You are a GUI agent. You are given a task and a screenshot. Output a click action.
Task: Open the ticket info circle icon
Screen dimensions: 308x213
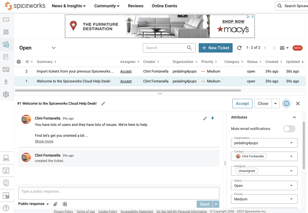[x=286, y=104]
